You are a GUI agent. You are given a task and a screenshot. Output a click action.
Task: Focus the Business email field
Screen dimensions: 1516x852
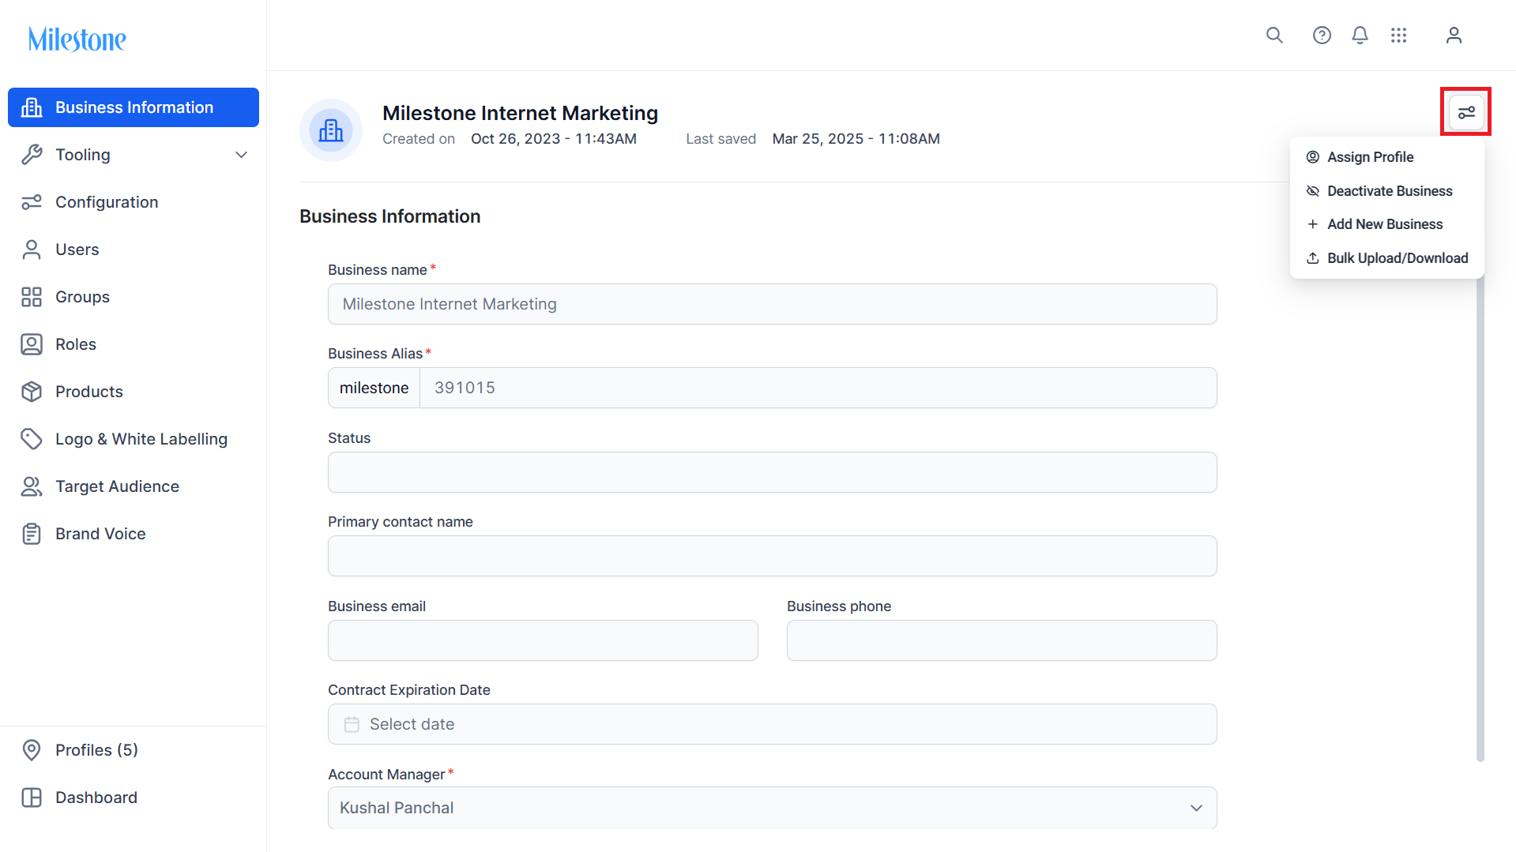point(543,640)
